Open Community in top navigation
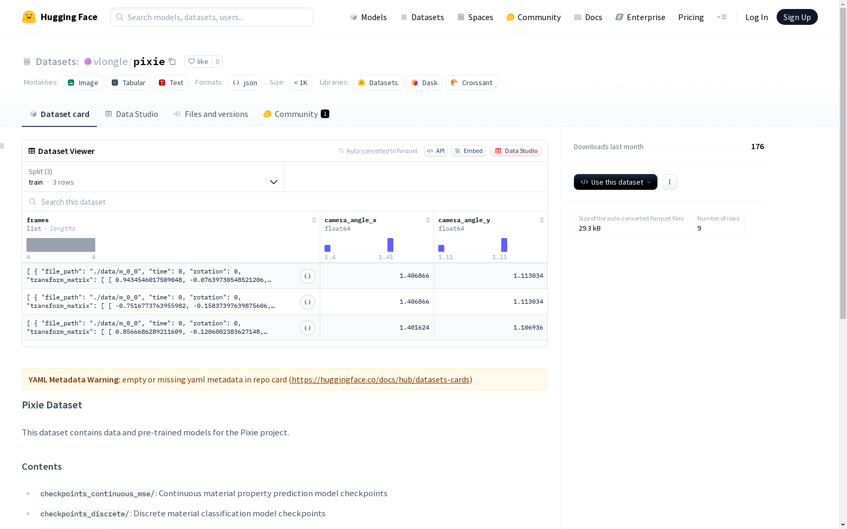Image resolution: width=847 pixels, height=529 pixels. [534, 17]
